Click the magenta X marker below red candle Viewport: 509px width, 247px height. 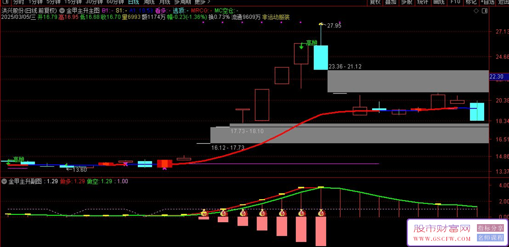pyautogui.click(x=164, y=168)
